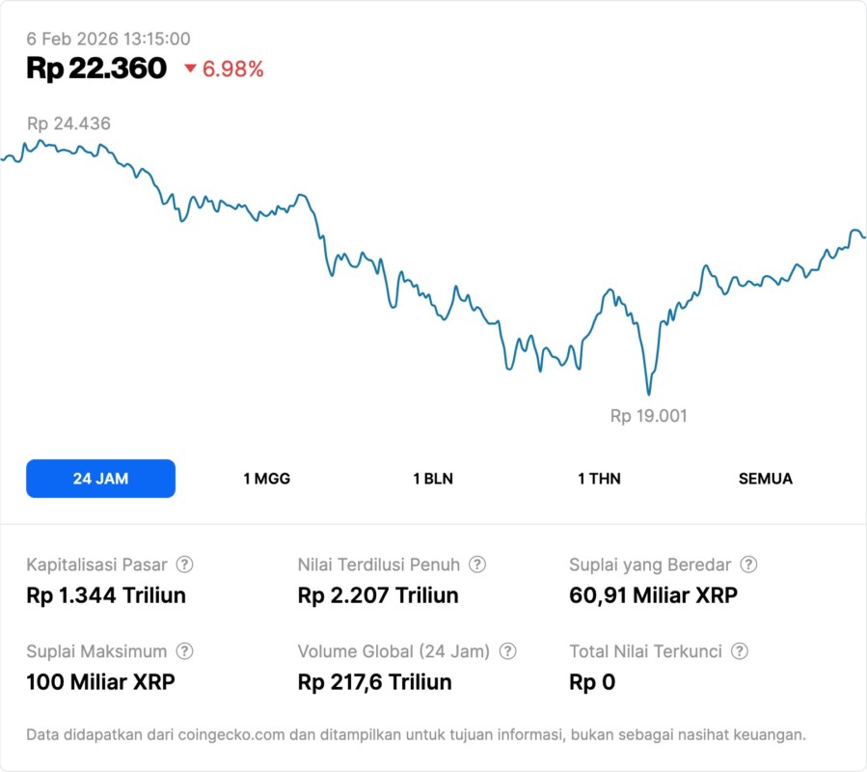Open info tooltip for Suplai yang Beredar
This screenshot has width=867, height=772.
coord(748,565)
